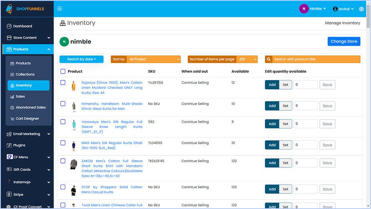This screenshot has width=371, height=209.
Task: Click the Instamojo icon
Action: (9, 181)
